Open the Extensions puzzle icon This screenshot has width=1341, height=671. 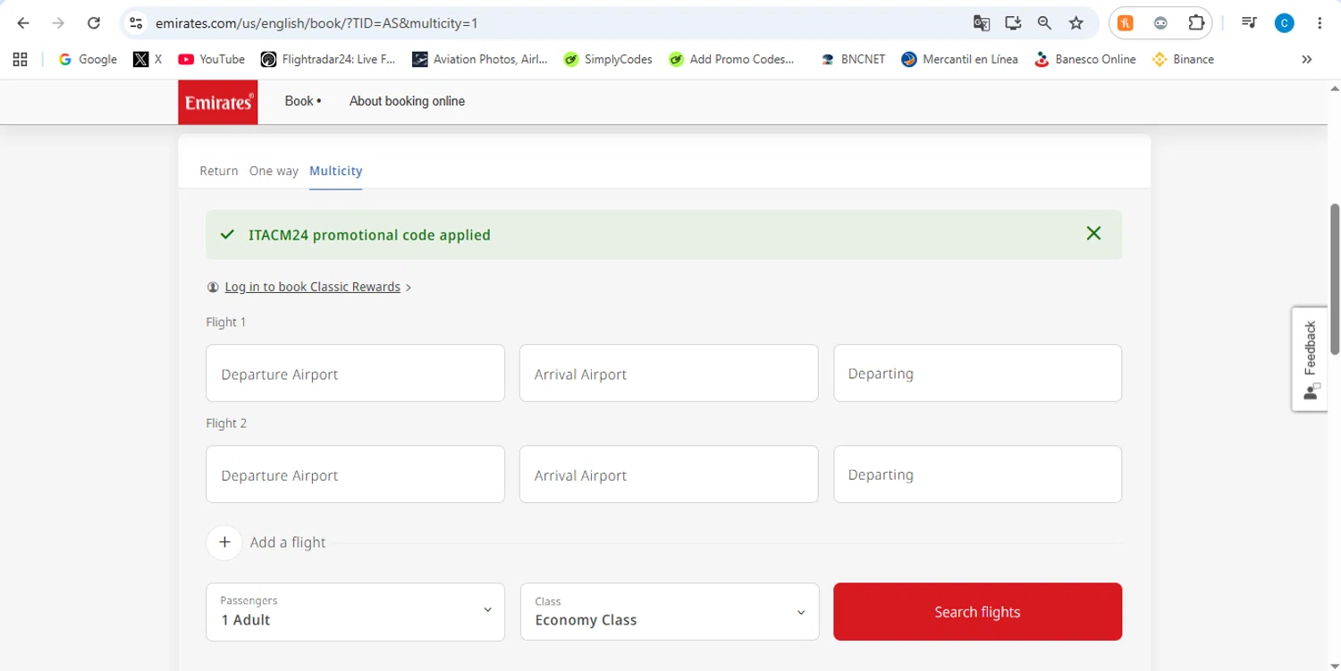pyautogui.click(x=1196, y=23)
